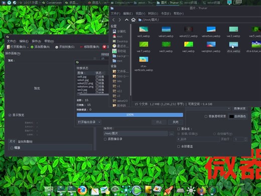Viewport: 261px width, 196px height.
Task: Switch to 旋转和翻转 tab
Action: 25,142
